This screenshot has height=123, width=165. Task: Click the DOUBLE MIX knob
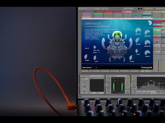147,43
